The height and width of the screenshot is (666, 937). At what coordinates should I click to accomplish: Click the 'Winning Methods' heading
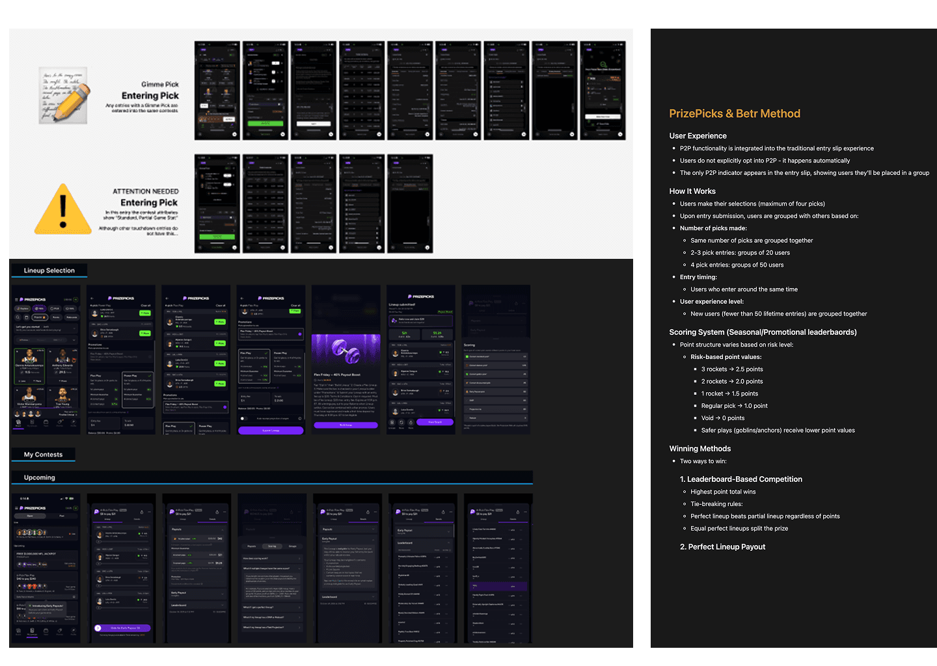699,449
